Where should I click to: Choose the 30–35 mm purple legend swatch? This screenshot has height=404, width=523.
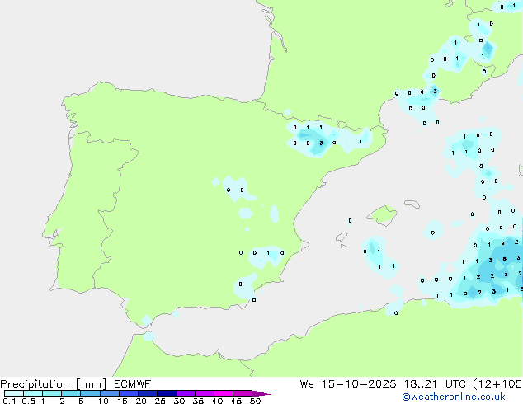(x=186, y=394)
